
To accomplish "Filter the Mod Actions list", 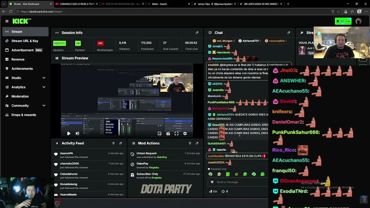I will click(190, 143).
